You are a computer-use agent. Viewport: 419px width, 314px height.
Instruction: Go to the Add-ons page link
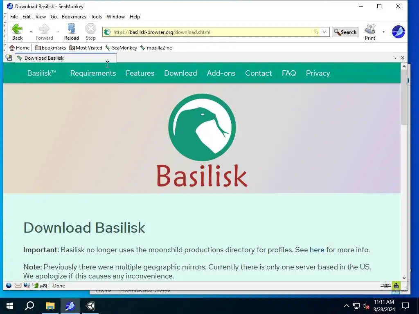pyautogui.click(x=221, y=73)
